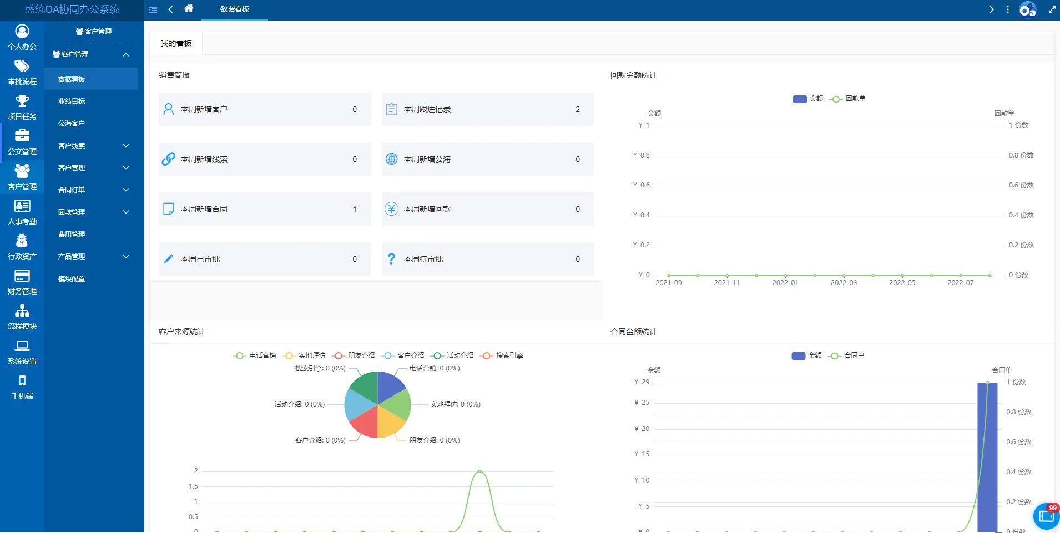The width and height of the screenshot is (1060, 533).
Task: Select the 数据看板 top tab
Action: tap(234, 9)
